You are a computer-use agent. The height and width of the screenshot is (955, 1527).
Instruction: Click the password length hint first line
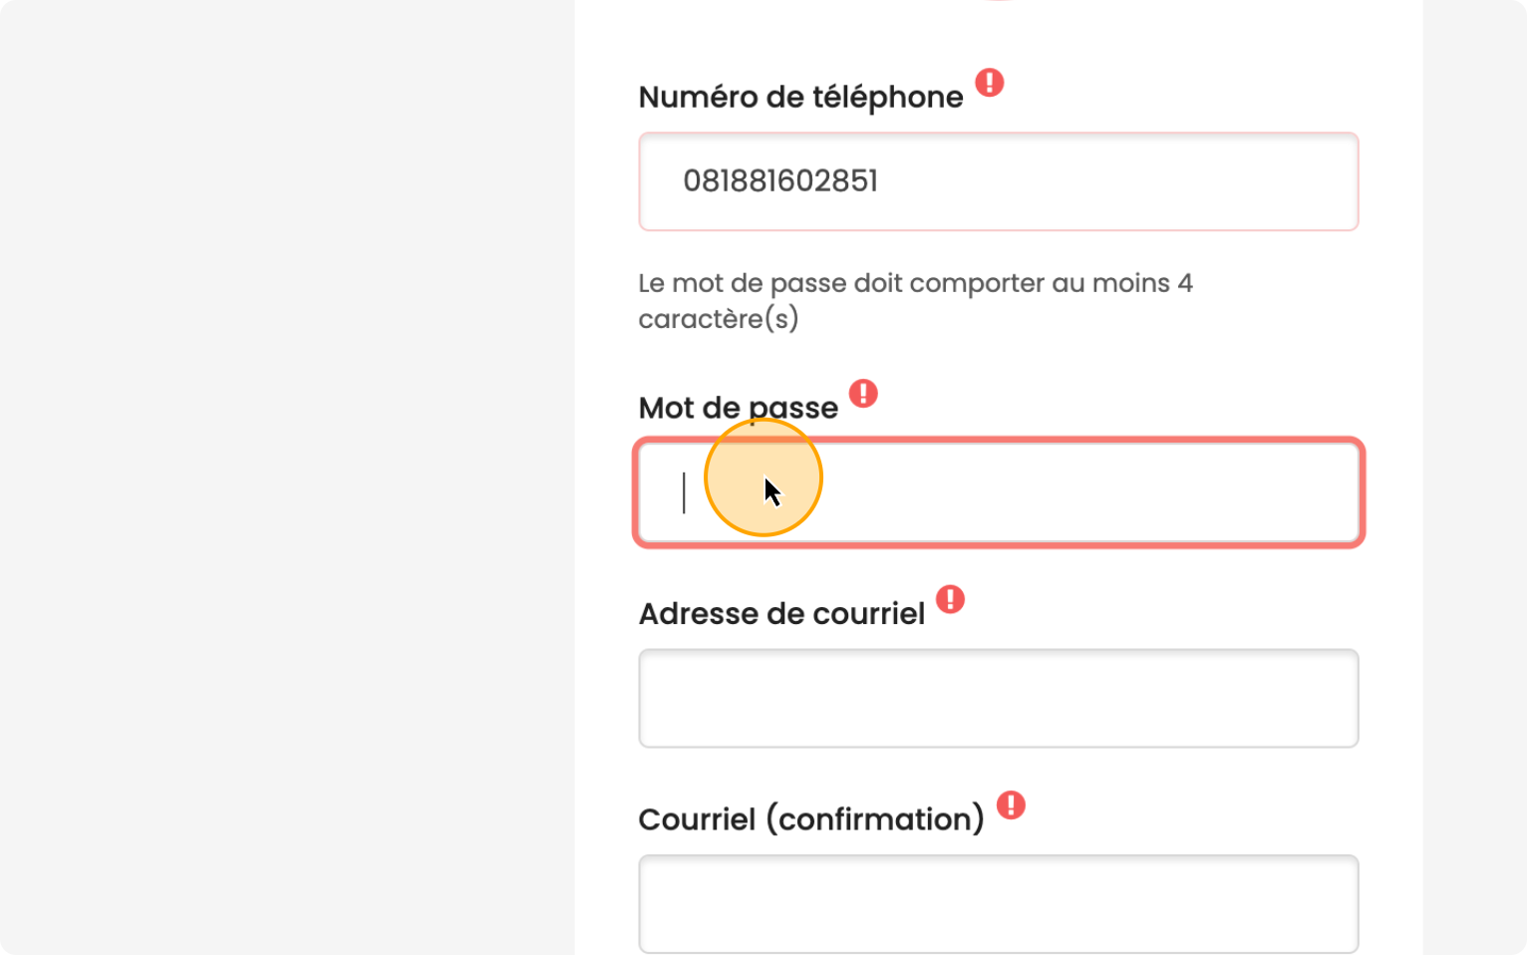tap(915, 284)
